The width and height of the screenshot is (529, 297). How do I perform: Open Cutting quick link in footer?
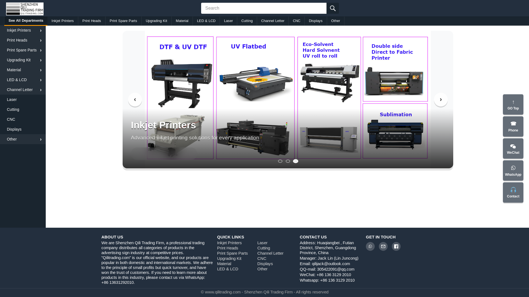[264, 248]
